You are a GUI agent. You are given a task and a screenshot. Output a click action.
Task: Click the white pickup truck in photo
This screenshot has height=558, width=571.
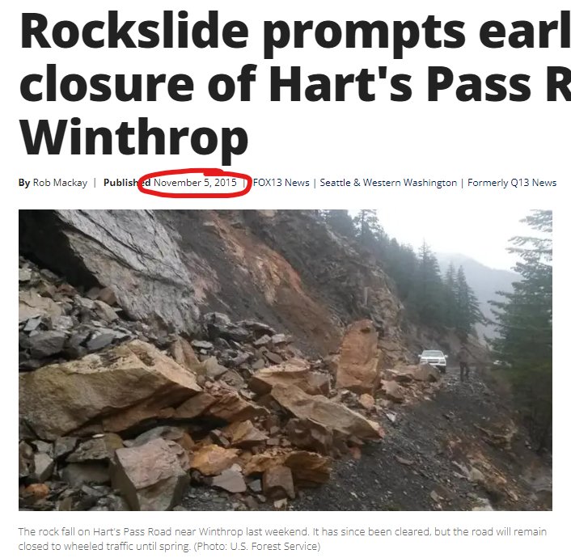(x=433, y=360)
